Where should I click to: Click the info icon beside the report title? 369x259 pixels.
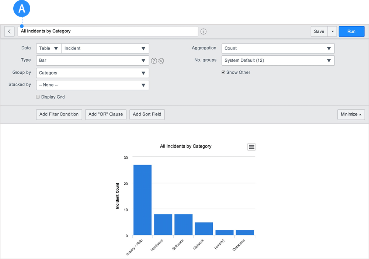pos(203,31)
